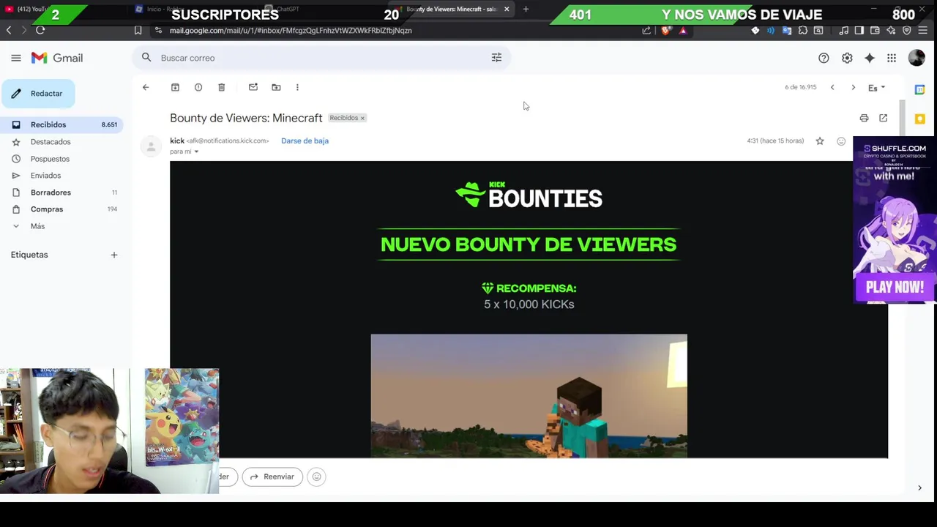This screenshot has width=937, height=527.
Task: Go to newer email arrow
Action: (x=832, y=87)
